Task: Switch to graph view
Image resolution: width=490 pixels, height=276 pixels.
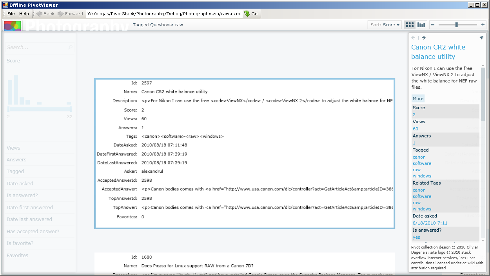Action: [421, 25]
